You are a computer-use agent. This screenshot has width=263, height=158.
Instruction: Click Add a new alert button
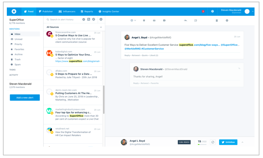coord(25,98)
